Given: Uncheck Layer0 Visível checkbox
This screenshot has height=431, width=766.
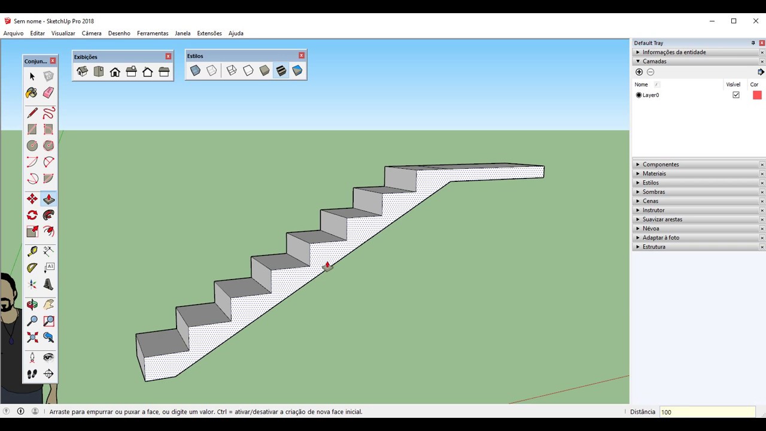Looking at the screenshot, I should [736, 95].
